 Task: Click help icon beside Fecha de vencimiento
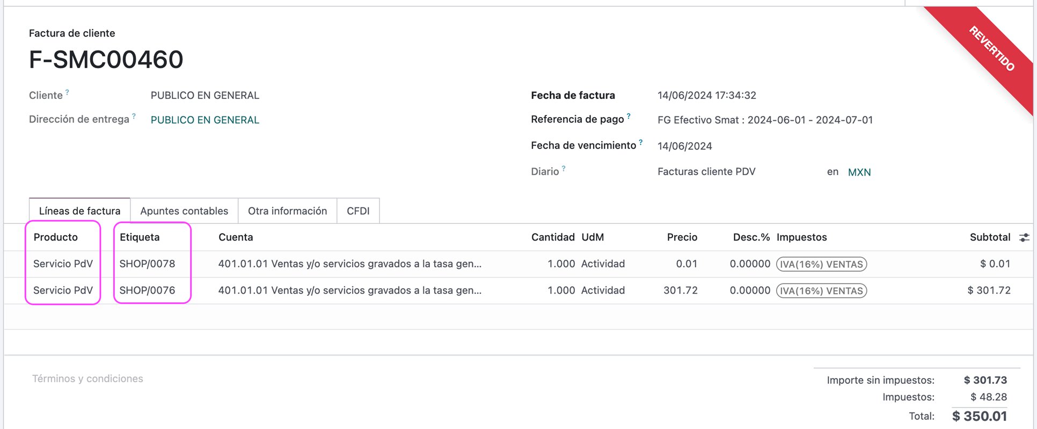[640, 142]
